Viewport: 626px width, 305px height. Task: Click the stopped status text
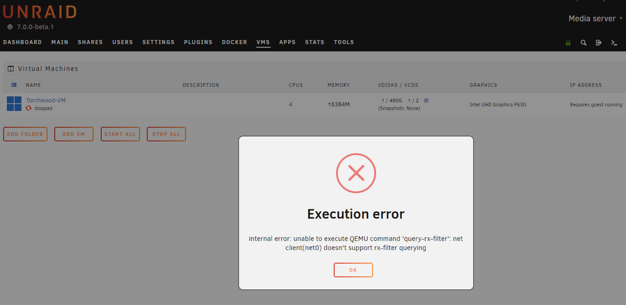[x=43, y=108]
